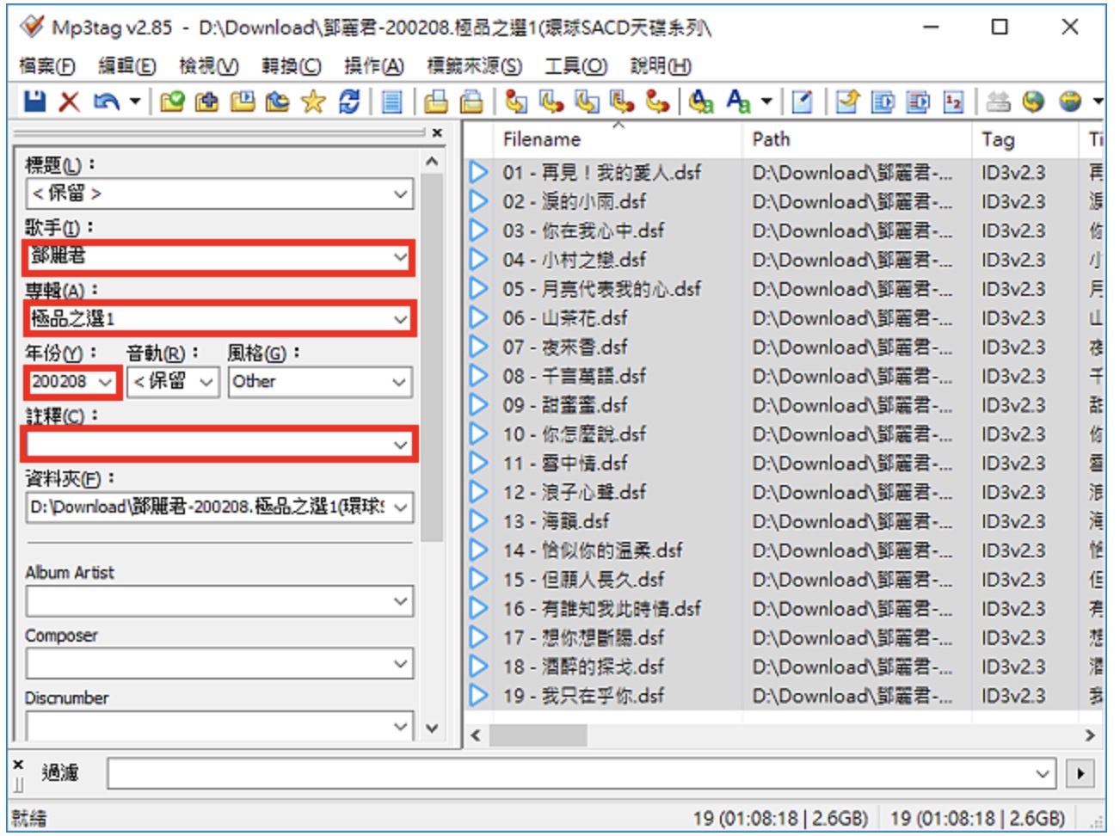Open the 說明(H) menu
Image resolution: width=1120 pixels, height=836 pixels.
coord(661,65)
